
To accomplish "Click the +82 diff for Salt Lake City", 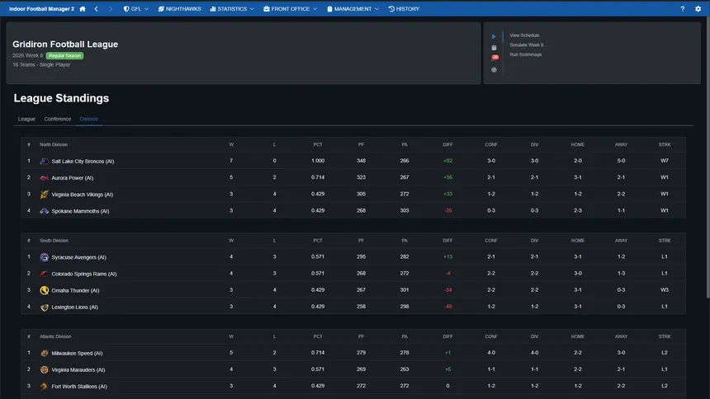I will pos(447,161).
